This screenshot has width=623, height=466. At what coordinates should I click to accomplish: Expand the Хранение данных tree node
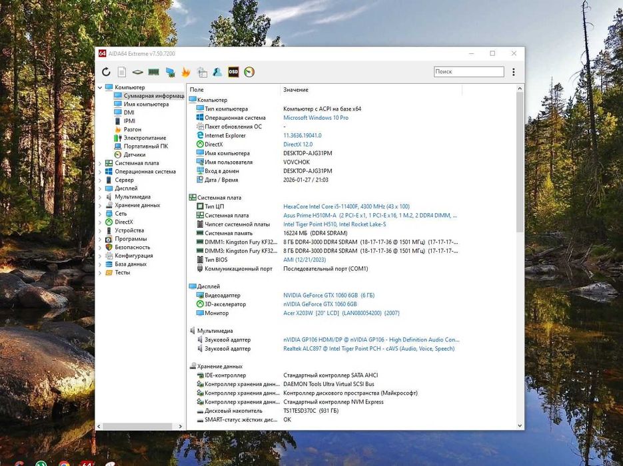100,205
